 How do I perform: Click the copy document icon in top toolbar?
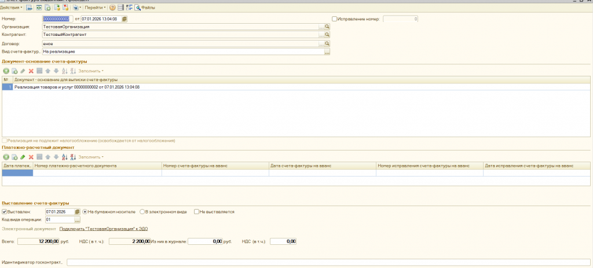tap(47, 8)
